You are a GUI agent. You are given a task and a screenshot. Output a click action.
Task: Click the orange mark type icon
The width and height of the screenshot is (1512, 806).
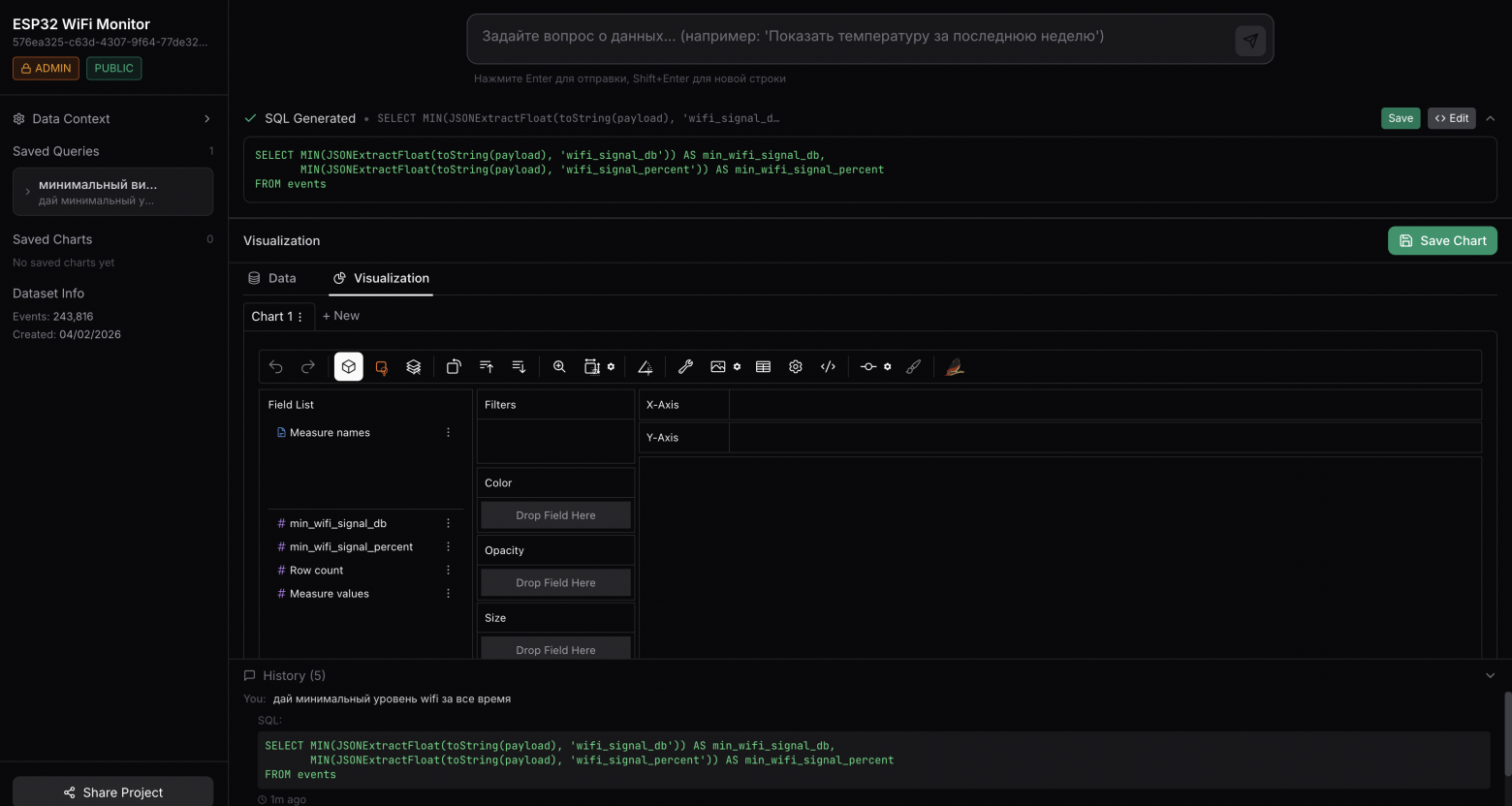coord(381,367)
